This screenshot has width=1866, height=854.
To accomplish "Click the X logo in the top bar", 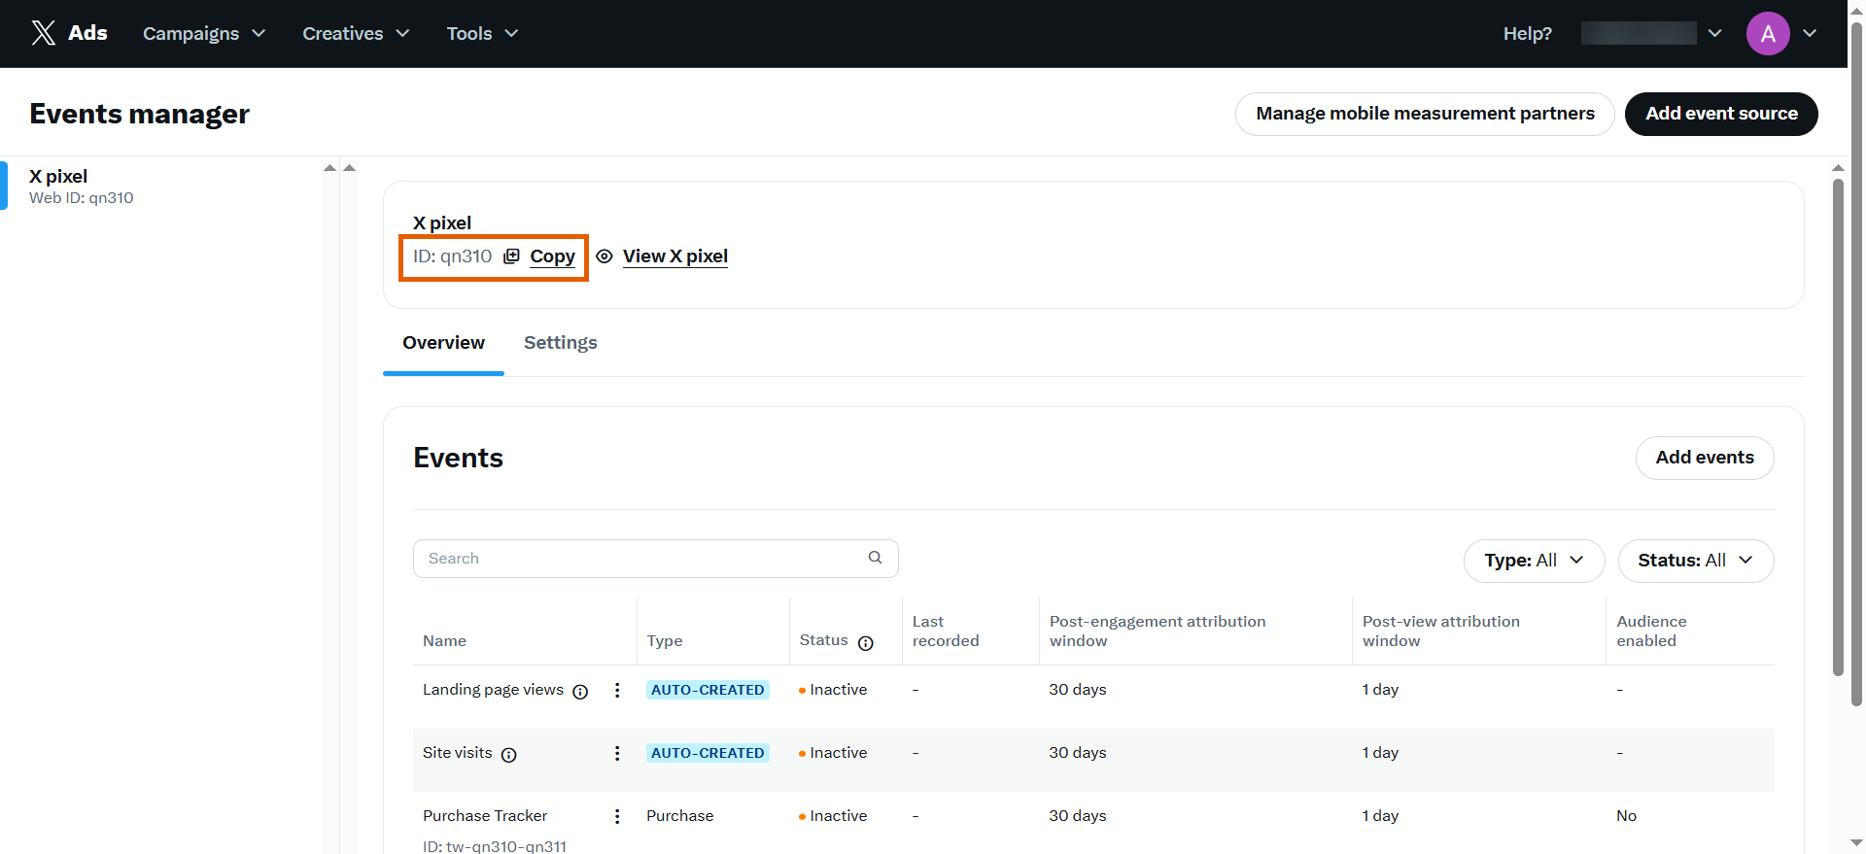I will (43, 33).
